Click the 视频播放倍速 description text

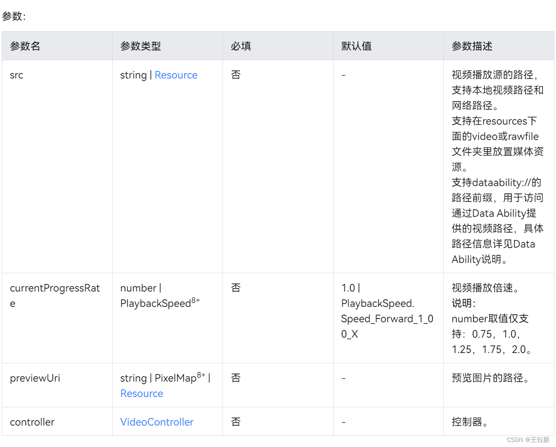pyautogui.click(x=485, y=288)
